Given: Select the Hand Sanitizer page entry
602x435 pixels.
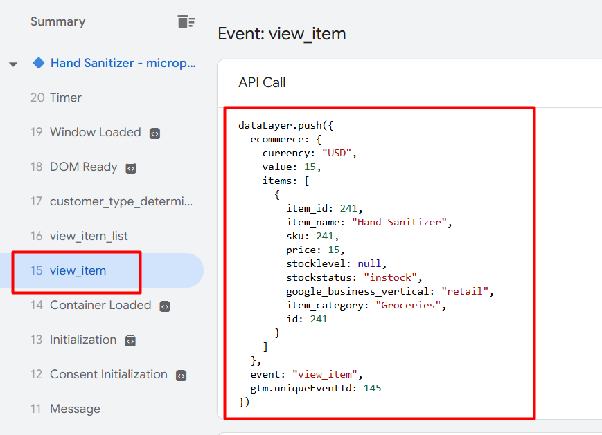Looking at the screenshot, I should (x=123, y=63).
